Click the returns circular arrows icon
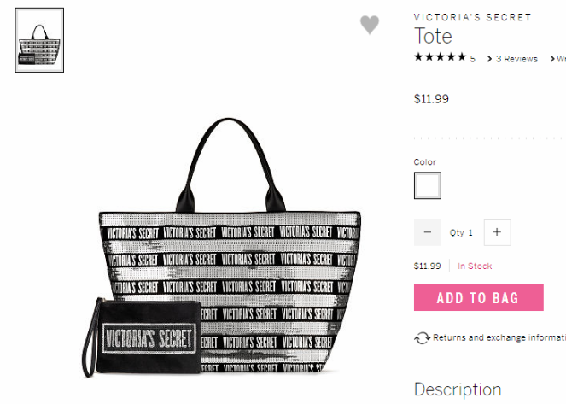Viewport: 566px width, 404px height. (422, 338)
